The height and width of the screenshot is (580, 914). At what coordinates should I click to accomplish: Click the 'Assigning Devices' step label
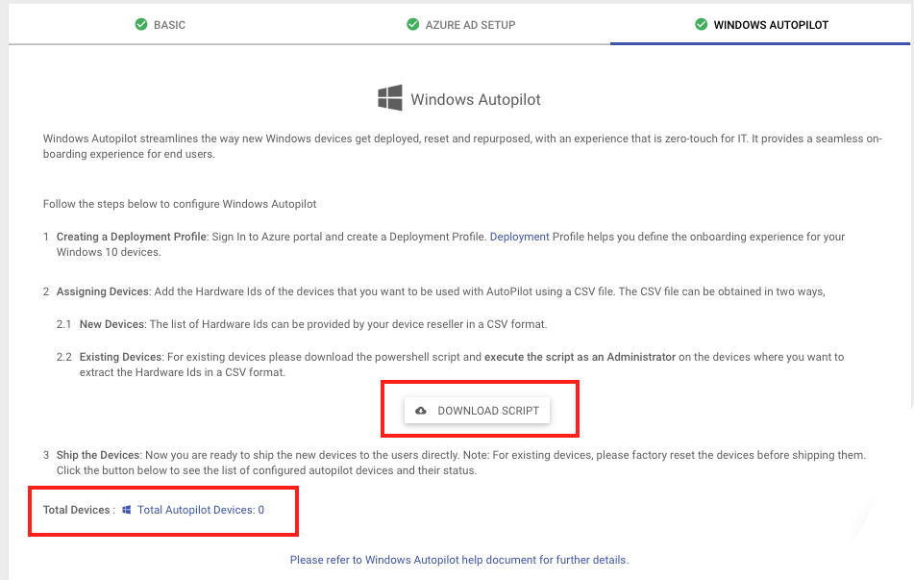[x=103, y=291]
